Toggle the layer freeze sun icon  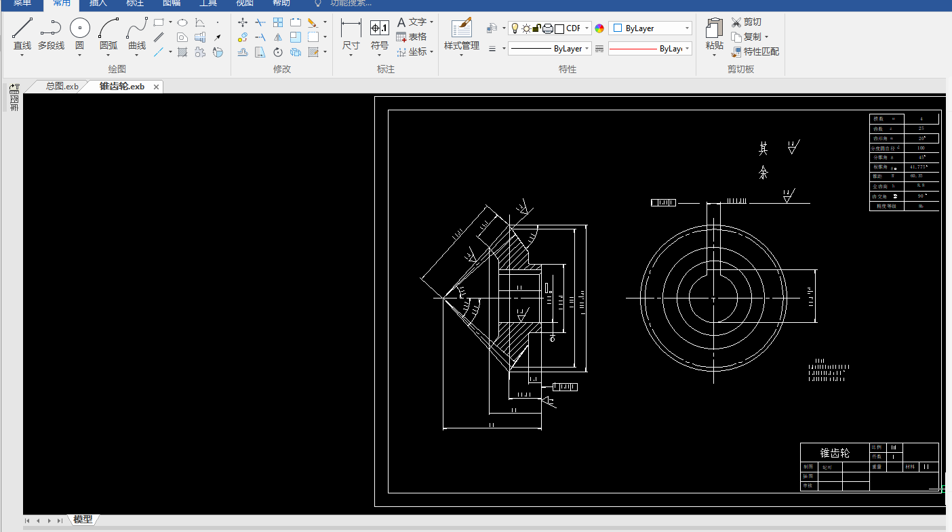coord(525,28)
